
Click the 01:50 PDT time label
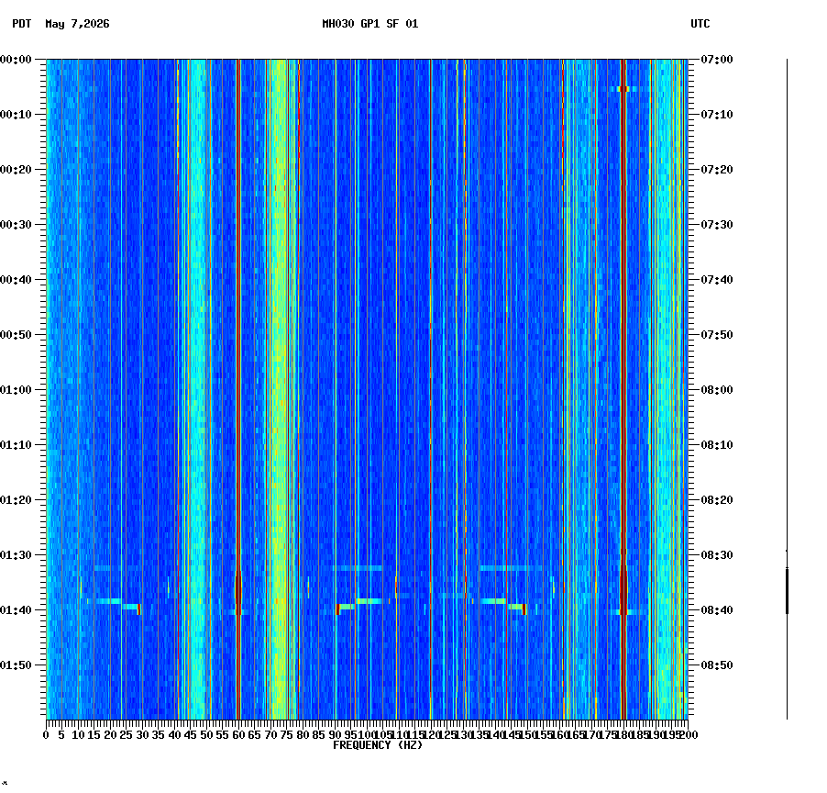16,665
